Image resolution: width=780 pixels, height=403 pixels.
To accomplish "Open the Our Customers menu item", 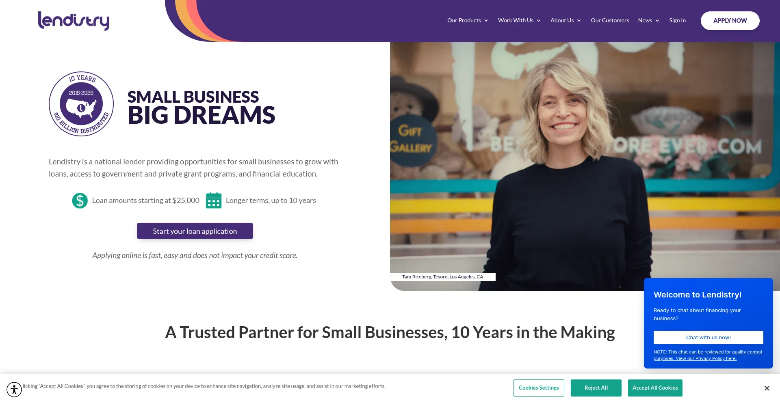I will (610, 20).
